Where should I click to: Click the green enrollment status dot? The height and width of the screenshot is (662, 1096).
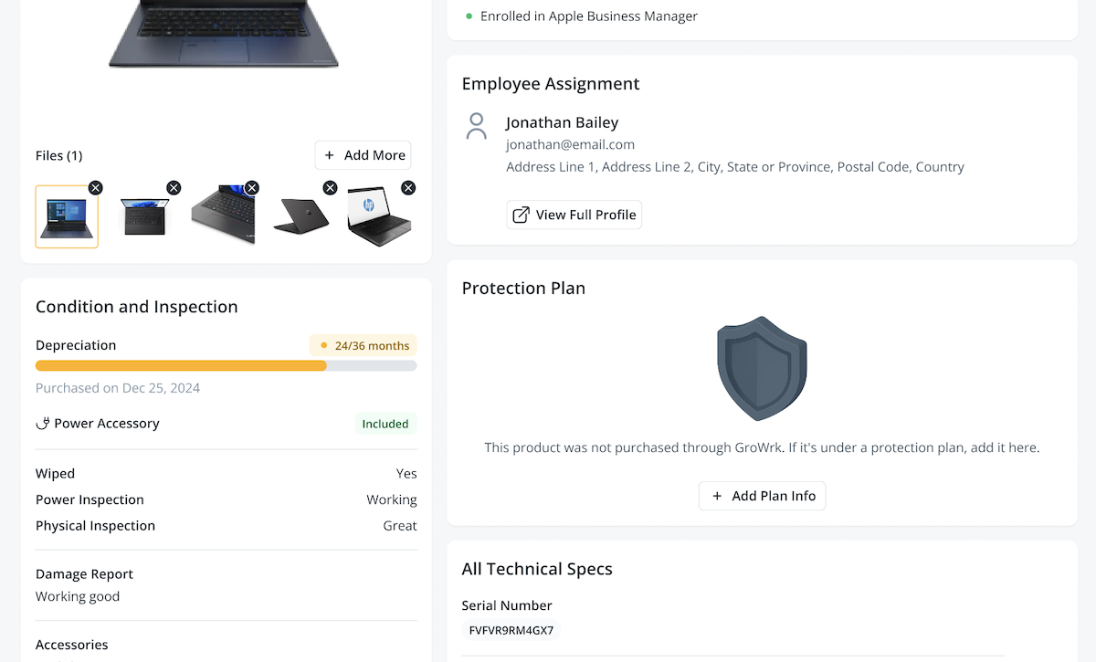469,16
